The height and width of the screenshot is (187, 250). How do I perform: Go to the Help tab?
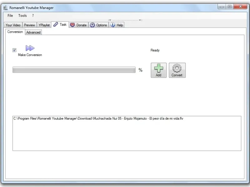pyautogui.click(x=117, y=25)
